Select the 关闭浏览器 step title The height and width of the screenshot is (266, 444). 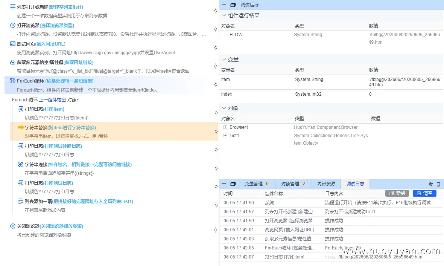(28, 226)
